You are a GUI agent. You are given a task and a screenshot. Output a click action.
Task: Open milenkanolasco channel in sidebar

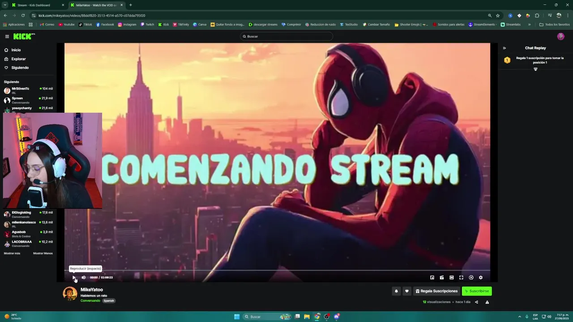[x=28, y=224]
